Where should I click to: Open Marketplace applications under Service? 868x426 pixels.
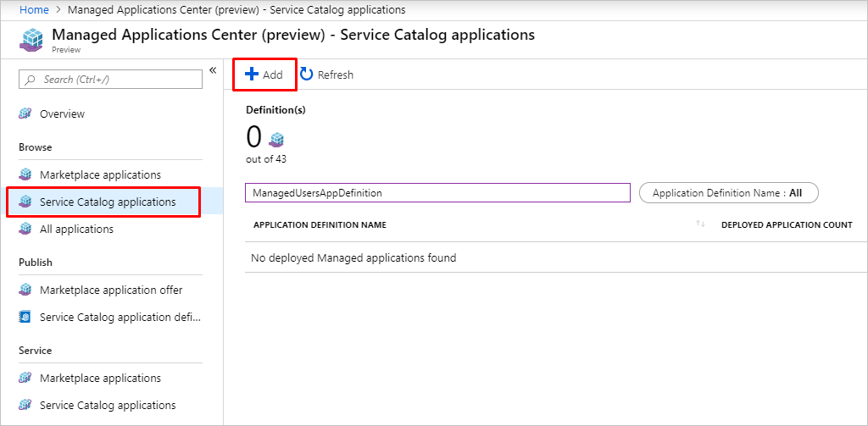coord(100,378)
